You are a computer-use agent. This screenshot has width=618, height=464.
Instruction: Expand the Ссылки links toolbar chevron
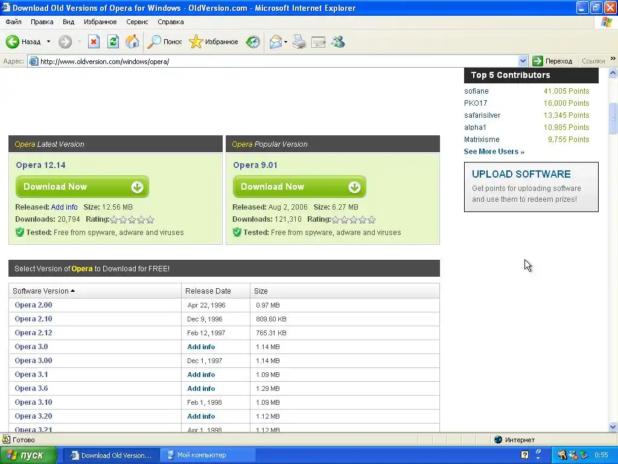[x=613, y=59]
